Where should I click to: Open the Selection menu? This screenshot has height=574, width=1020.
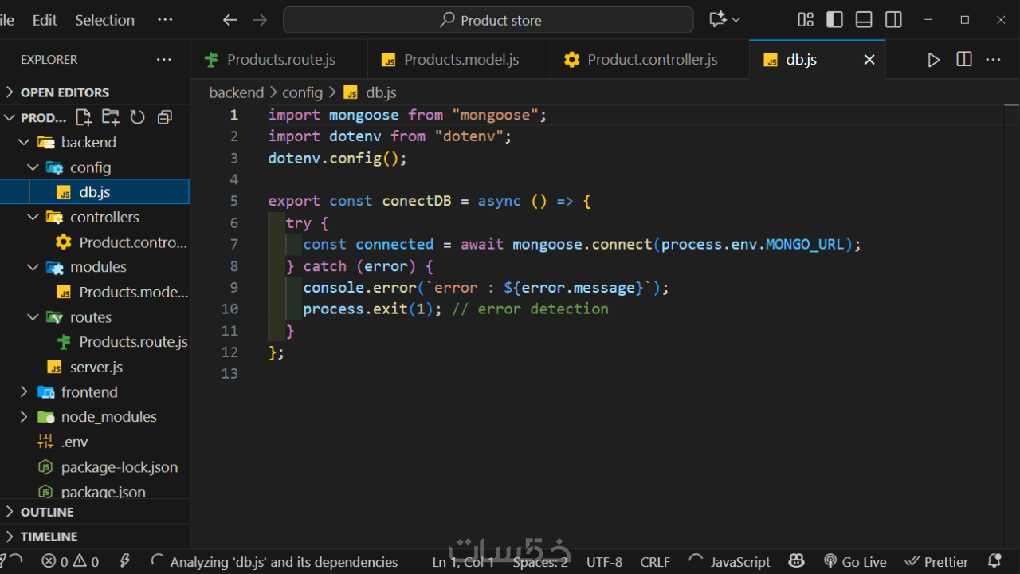104,20
